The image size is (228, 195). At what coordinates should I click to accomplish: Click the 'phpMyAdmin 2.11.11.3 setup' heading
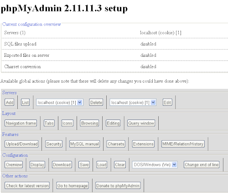64,9
